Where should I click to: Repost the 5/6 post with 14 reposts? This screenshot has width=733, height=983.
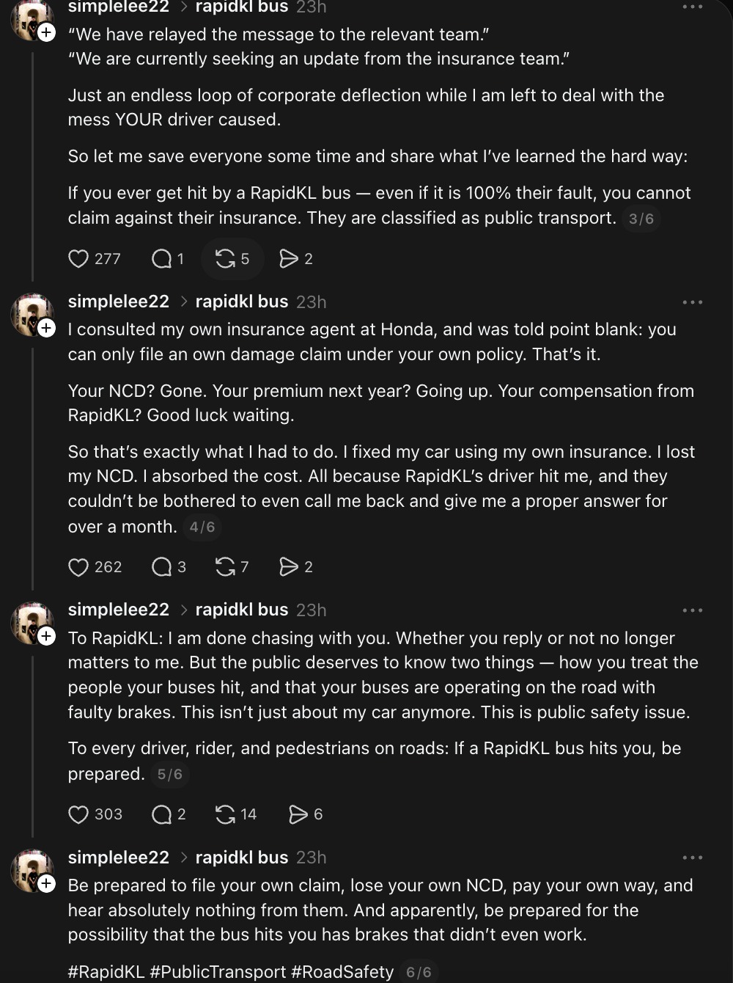225,814
